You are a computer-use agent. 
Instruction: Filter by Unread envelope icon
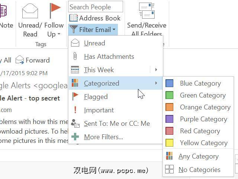(x=75, y=43)
